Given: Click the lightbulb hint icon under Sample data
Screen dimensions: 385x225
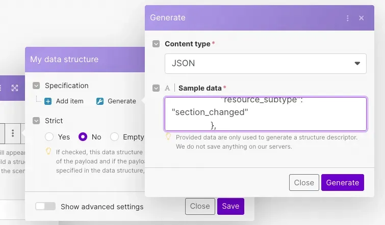Looking at the screenshot, I should point(168,137).
